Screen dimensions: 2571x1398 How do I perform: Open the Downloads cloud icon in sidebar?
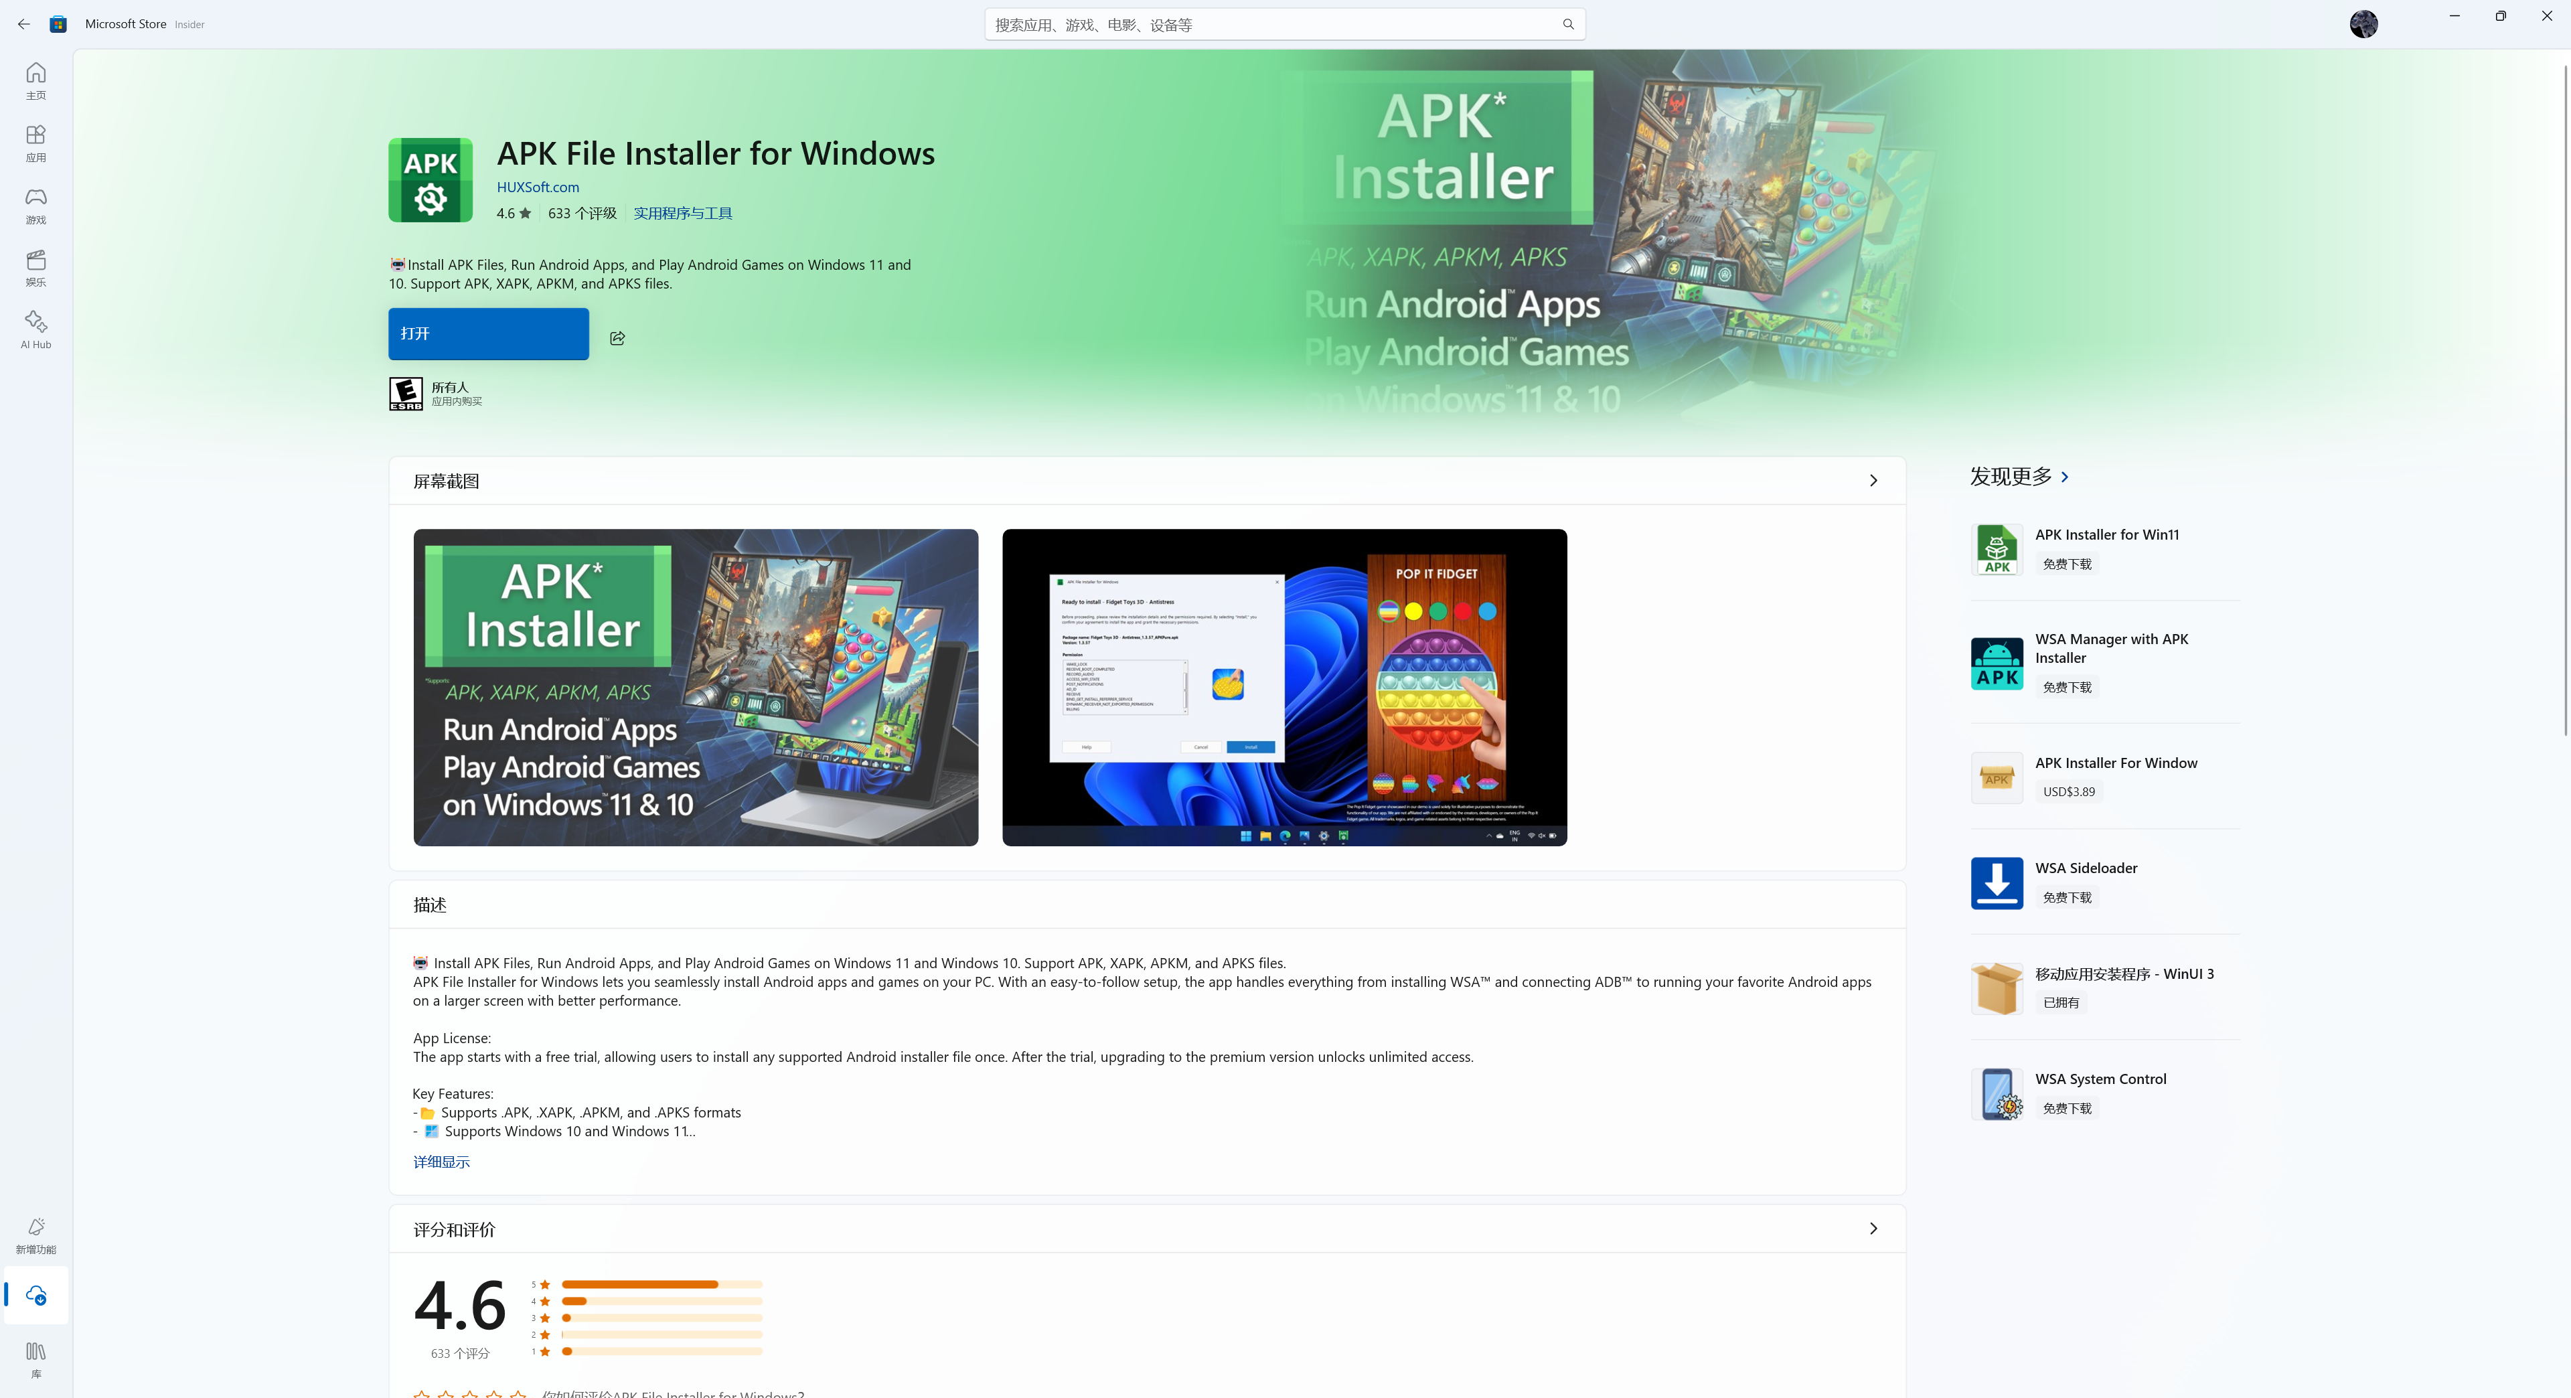point(36,1295)
